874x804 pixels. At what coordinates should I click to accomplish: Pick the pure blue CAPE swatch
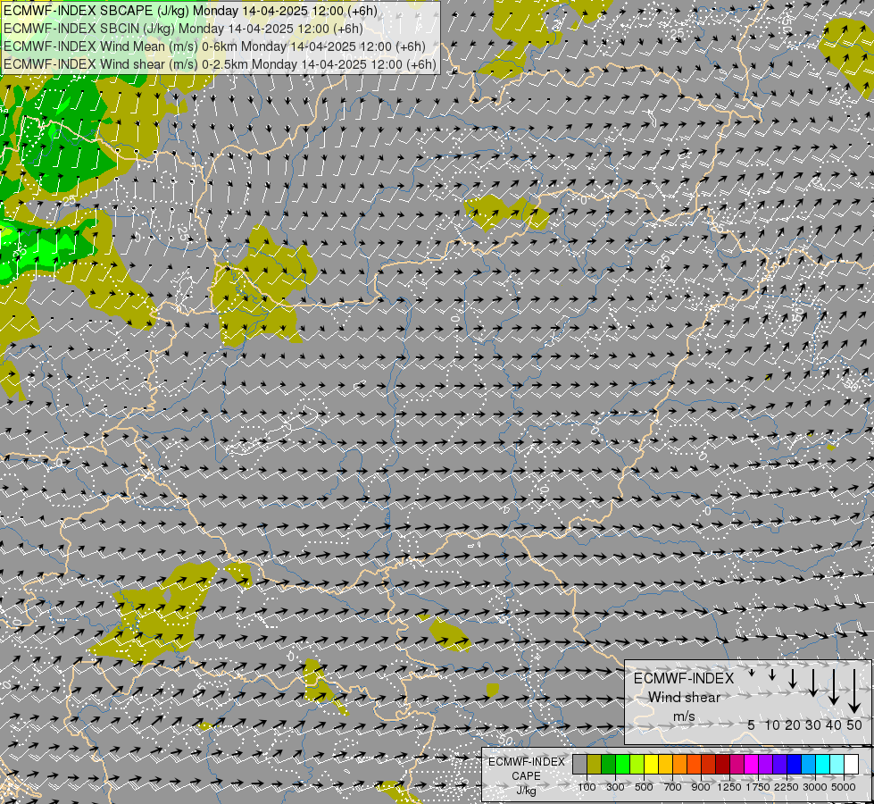point(794,764)
